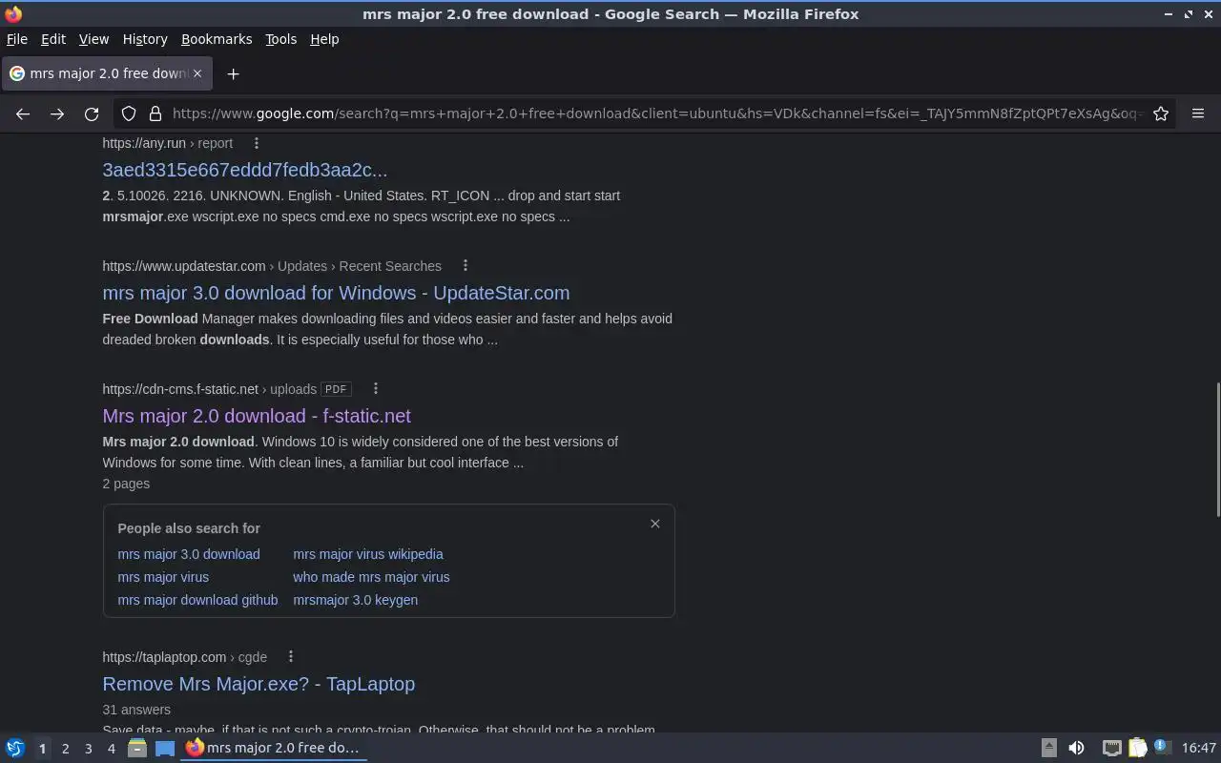Select the mrs major 2.0 browser tab
Image resolution: width=1221 pixels, height=763 pixels.
(x=107, y=73)
